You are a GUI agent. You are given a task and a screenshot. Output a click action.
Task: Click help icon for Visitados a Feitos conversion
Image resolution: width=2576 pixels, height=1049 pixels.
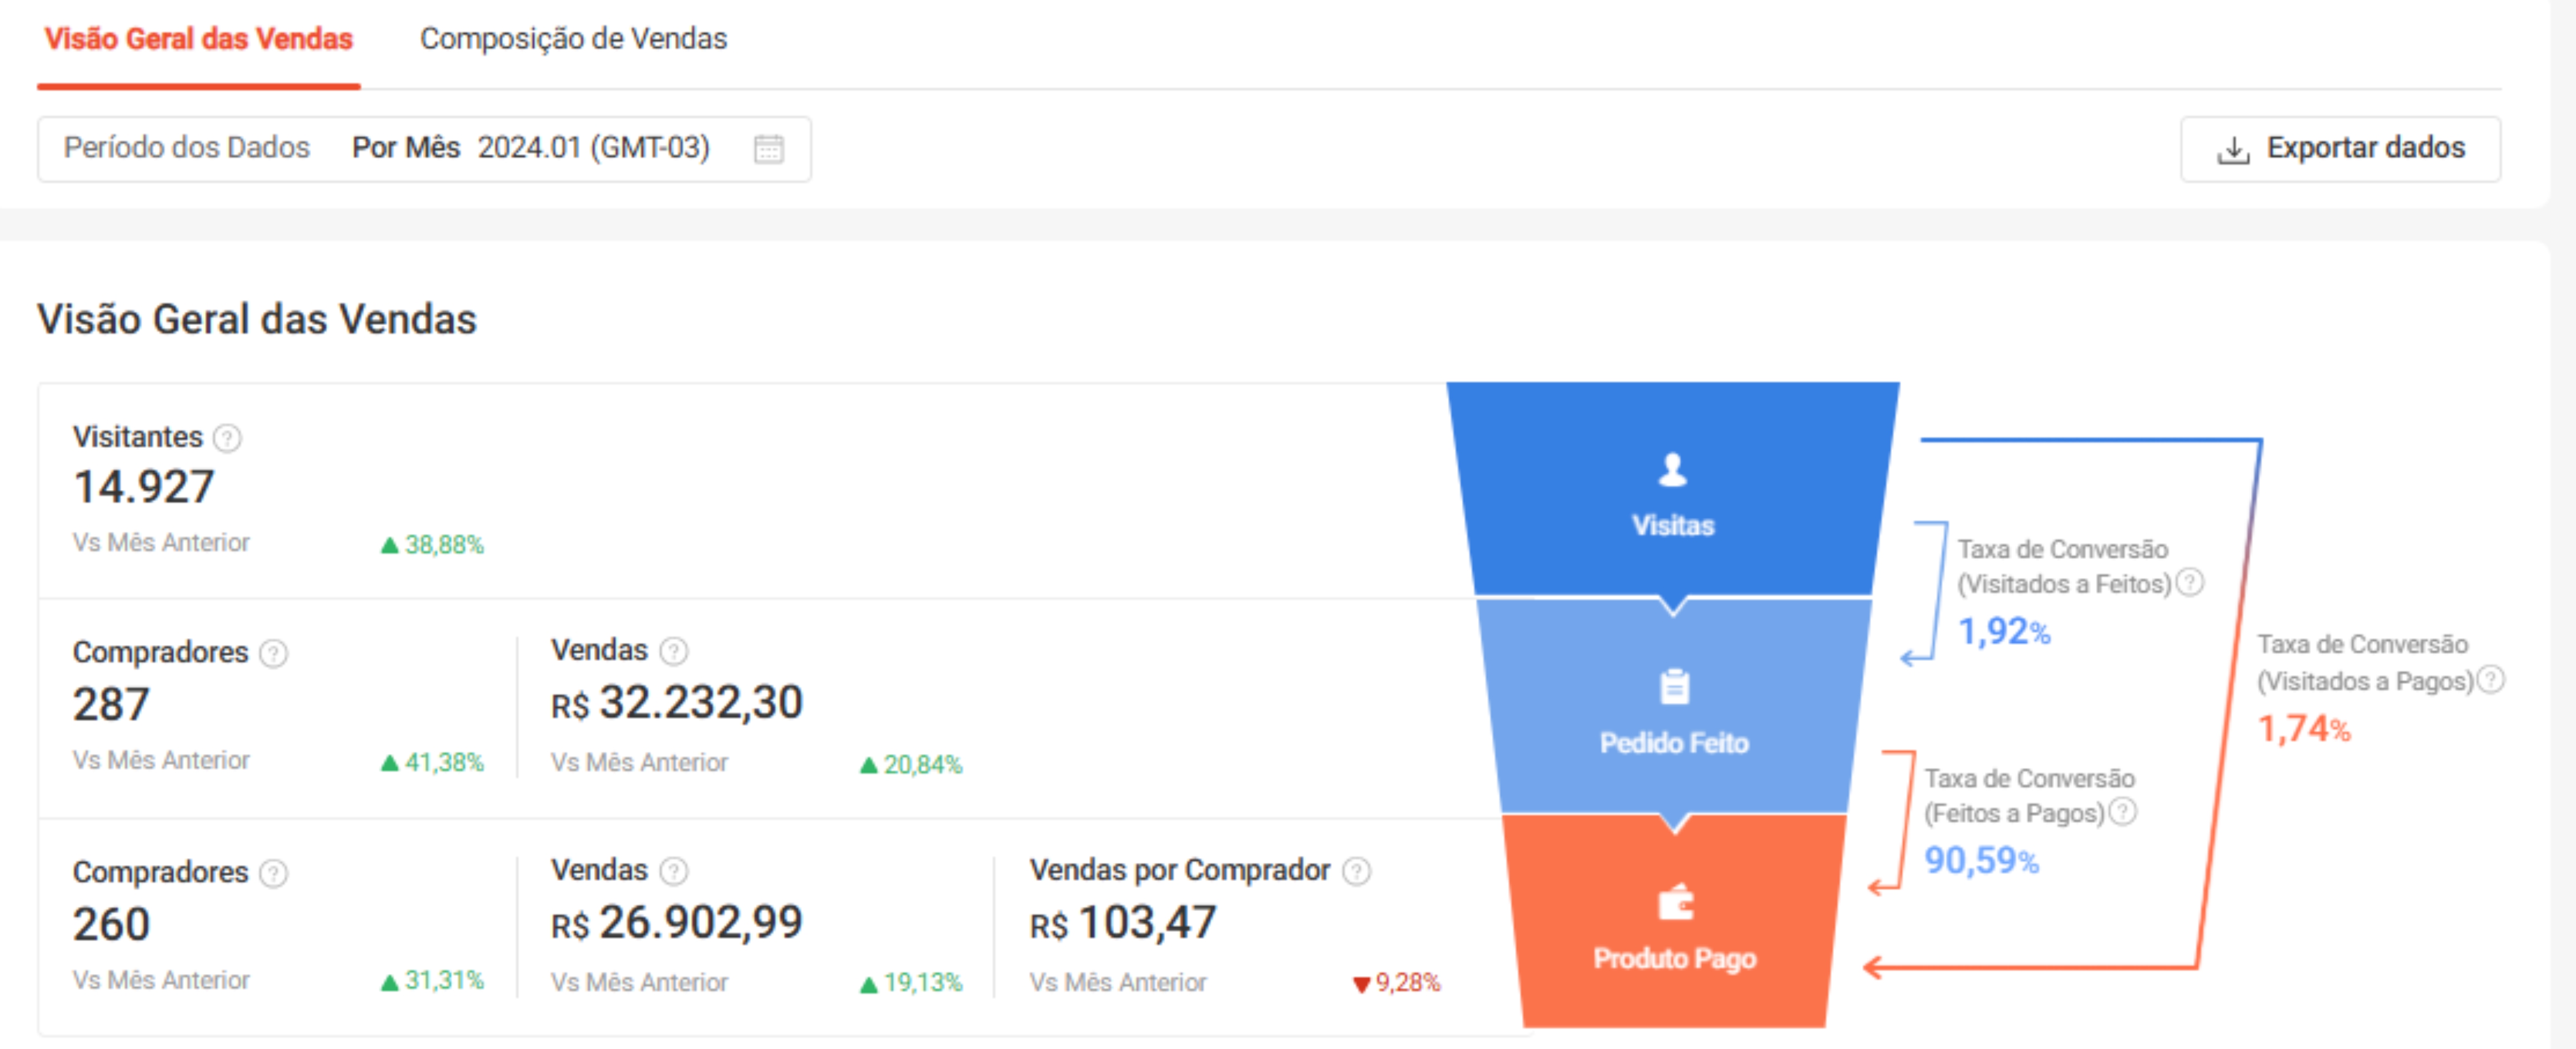2190,582
